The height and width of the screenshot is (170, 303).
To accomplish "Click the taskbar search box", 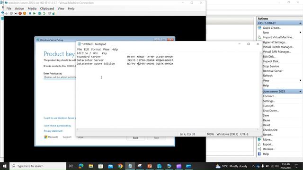I will 38,166.
